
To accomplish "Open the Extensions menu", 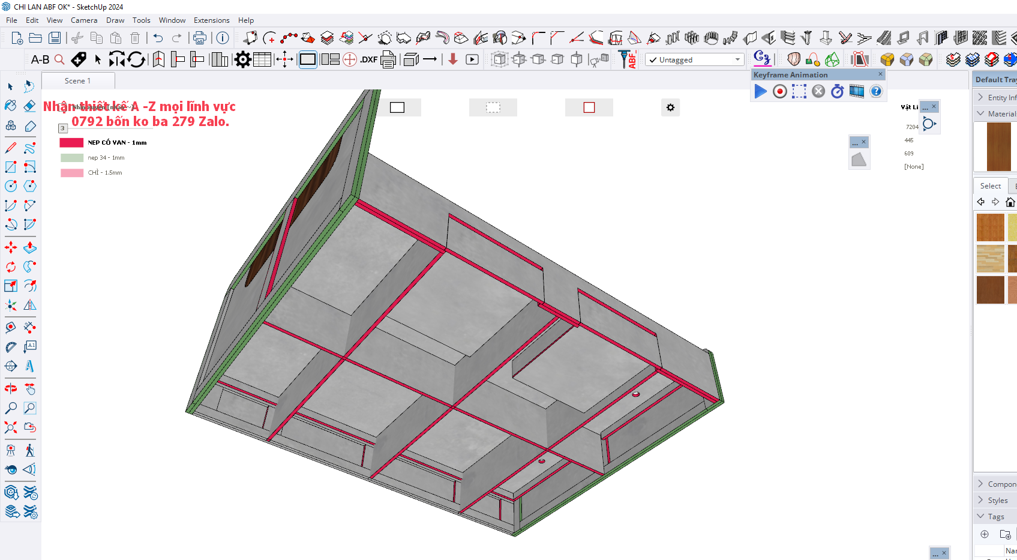I will coord(211,20).
